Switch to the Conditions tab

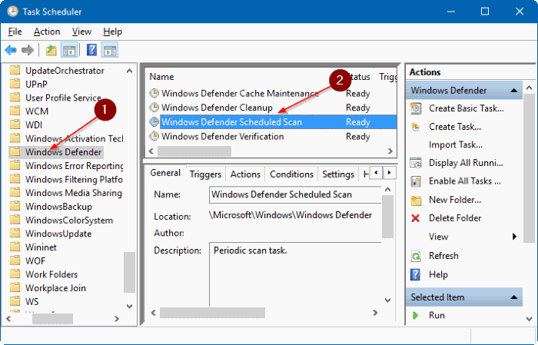click(291, 174)
